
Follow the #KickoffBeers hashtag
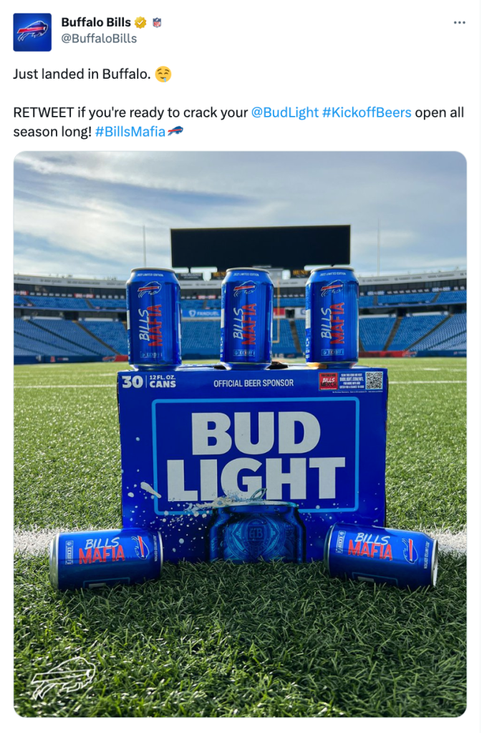click(x=367, y=112)
